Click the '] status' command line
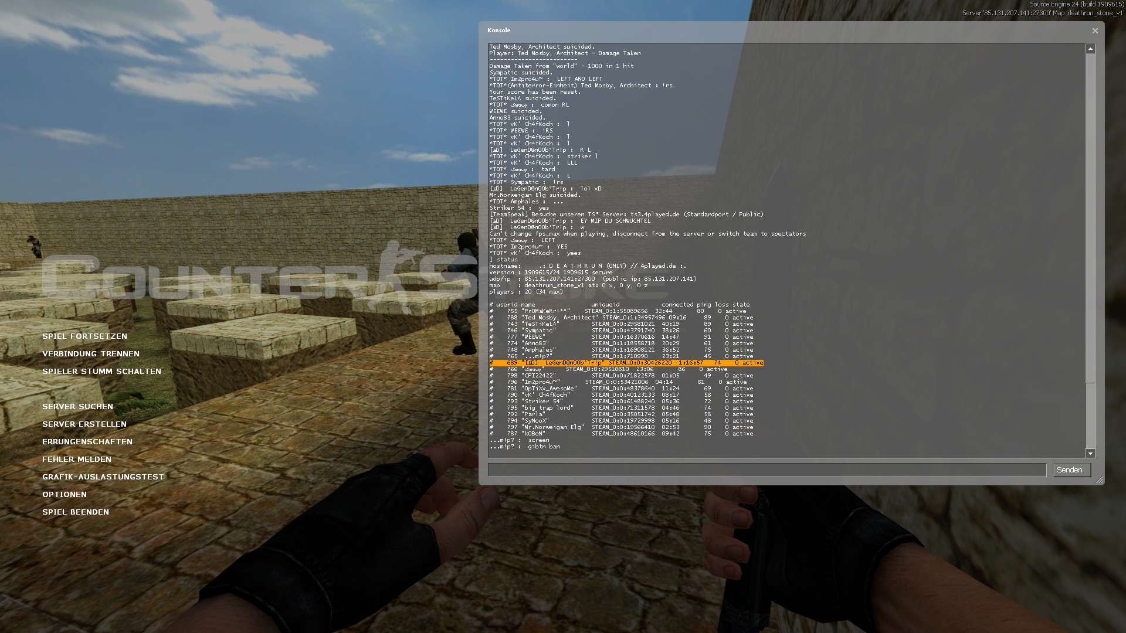 pyautogui.click(x=504, y=260)
